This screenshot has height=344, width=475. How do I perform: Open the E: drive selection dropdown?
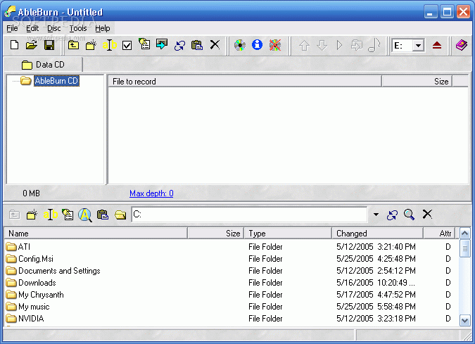click(x=418, y=46)
